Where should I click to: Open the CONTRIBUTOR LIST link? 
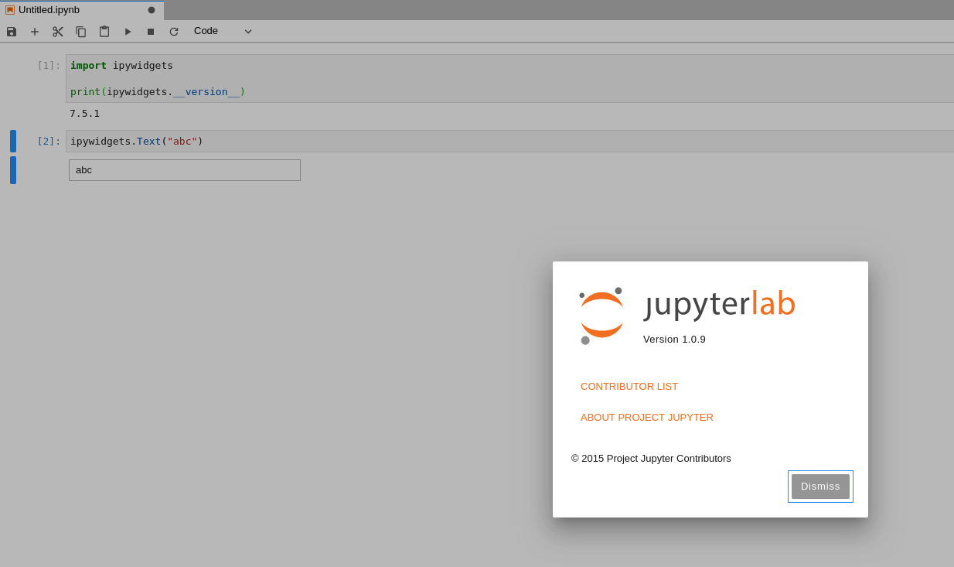[629, 386]
